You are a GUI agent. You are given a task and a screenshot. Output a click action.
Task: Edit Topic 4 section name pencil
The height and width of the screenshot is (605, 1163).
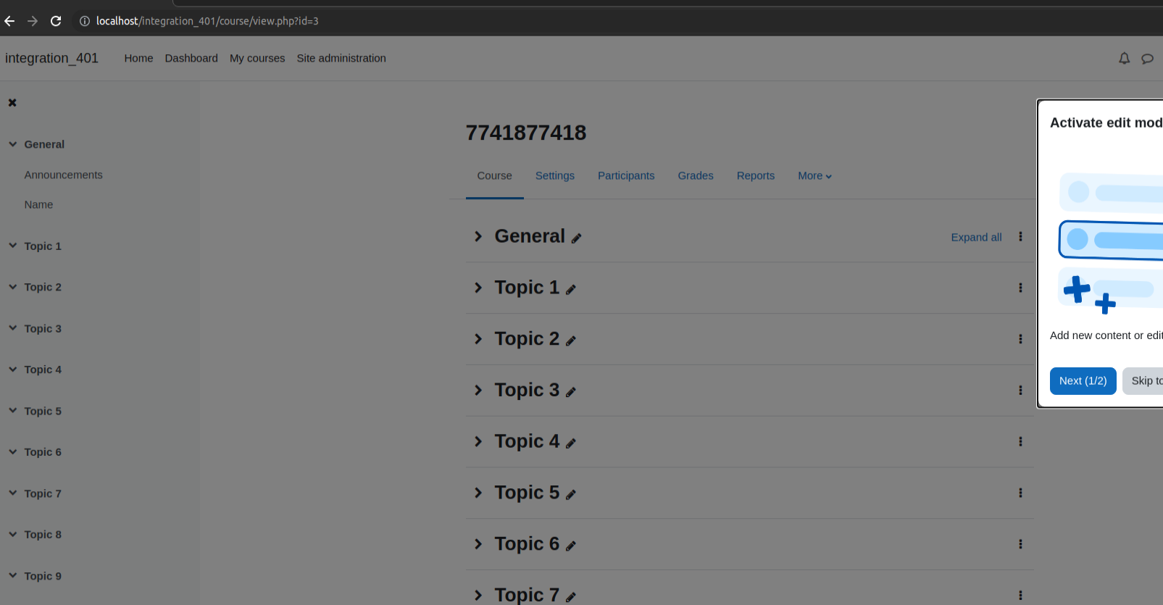pyautogui.click(x=571, y=443)
